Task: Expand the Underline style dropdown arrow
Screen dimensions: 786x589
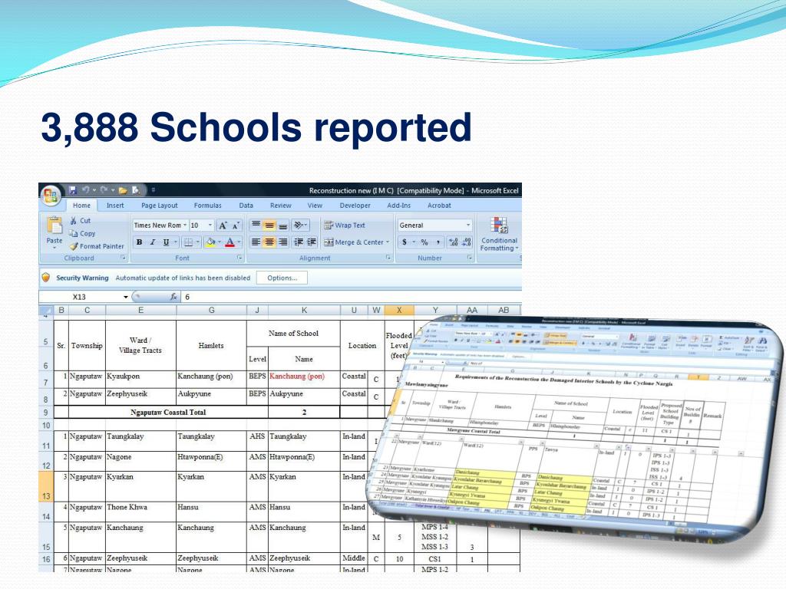Action: coord(176,242)
